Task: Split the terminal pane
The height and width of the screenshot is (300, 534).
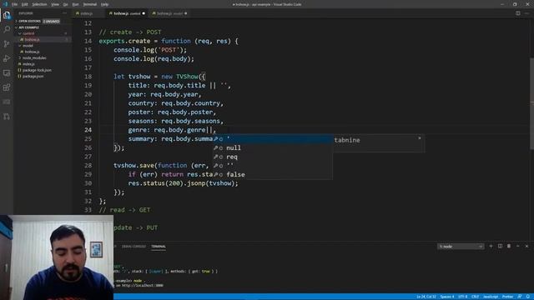Action: tap(500, 246)
